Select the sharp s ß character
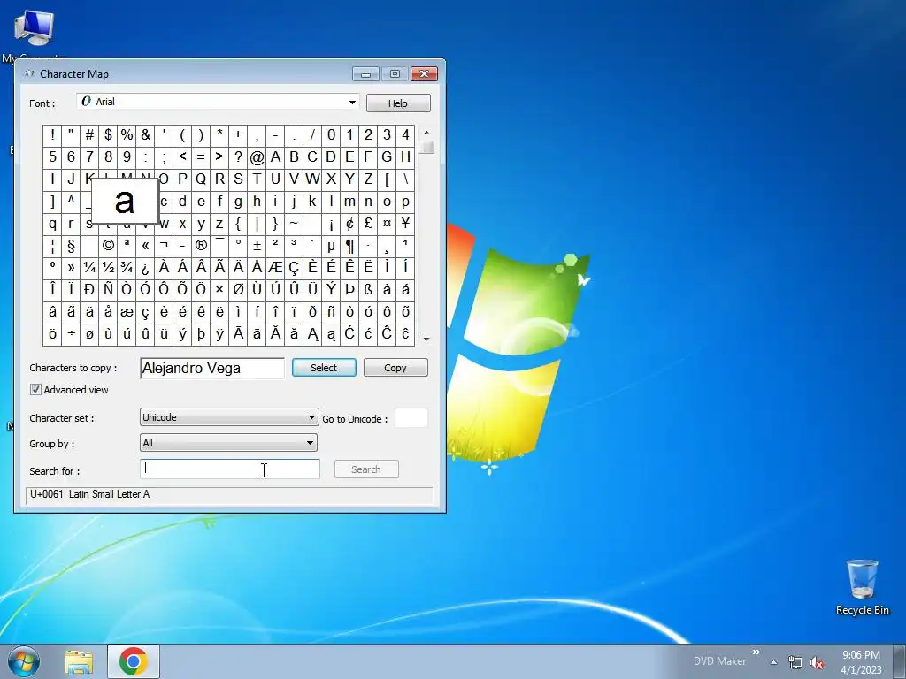 tap(368, 289)
